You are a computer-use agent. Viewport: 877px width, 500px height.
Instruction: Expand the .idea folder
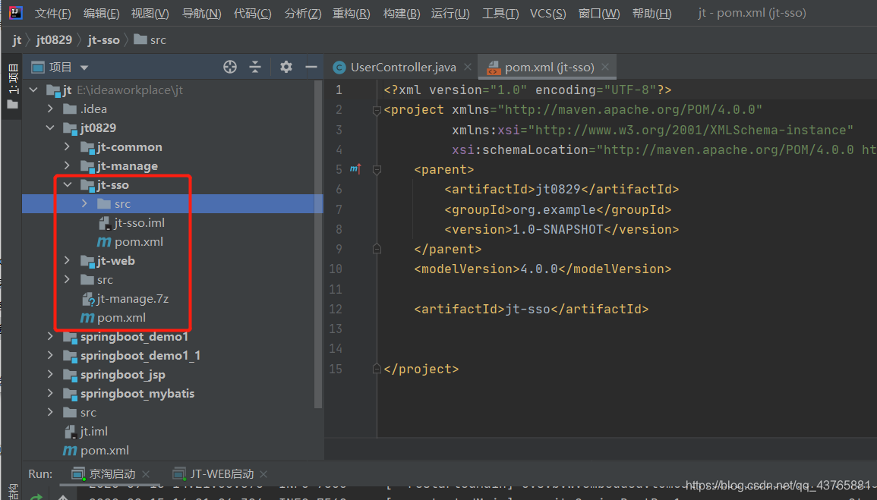[x=50, y=109]
